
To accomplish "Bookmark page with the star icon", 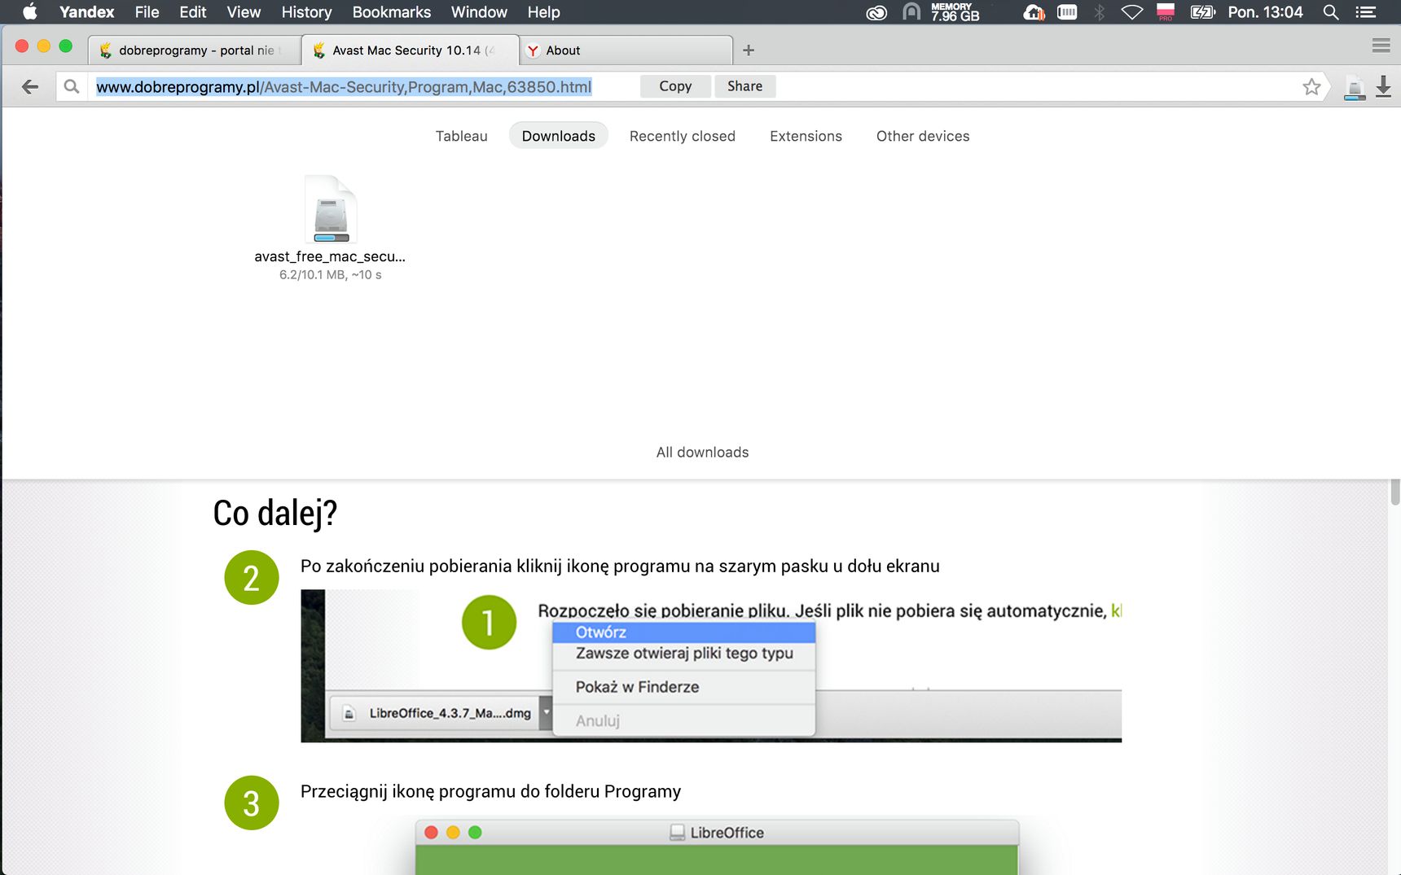I will 1311,86.
